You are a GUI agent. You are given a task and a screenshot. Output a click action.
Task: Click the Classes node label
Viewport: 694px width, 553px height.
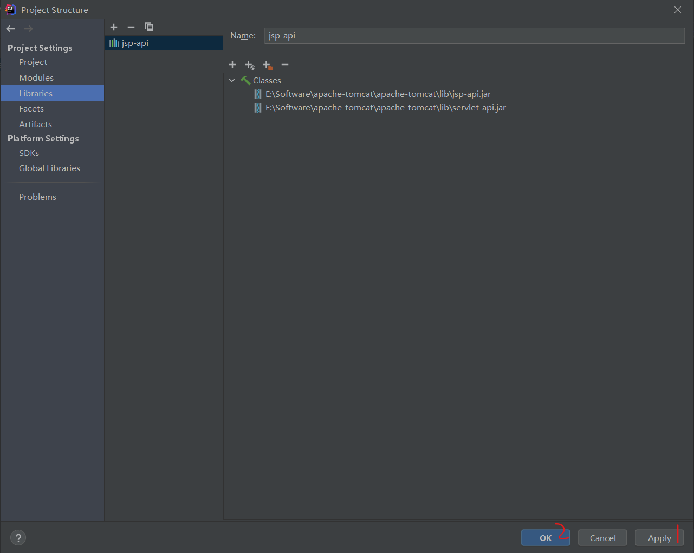pyautogui.click(x=267, y=81)
